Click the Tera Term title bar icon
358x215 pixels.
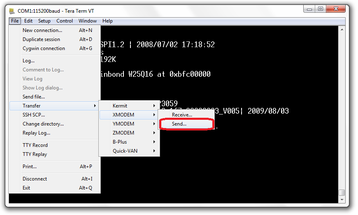click(x=12, y=11)
